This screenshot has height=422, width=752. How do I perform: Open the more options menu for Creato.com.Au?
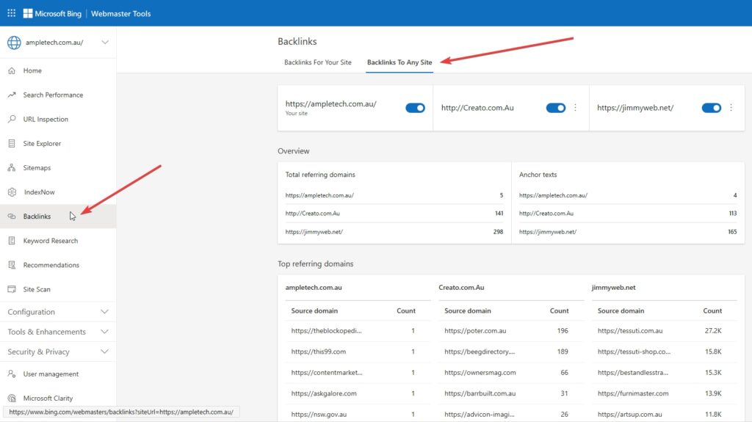coord(575,108)
